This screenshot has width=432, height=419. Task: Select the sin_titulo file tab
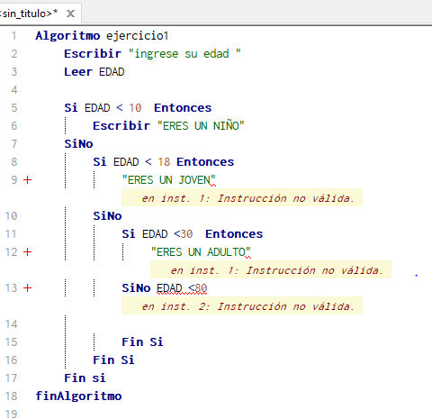click(x=30, y=14)
